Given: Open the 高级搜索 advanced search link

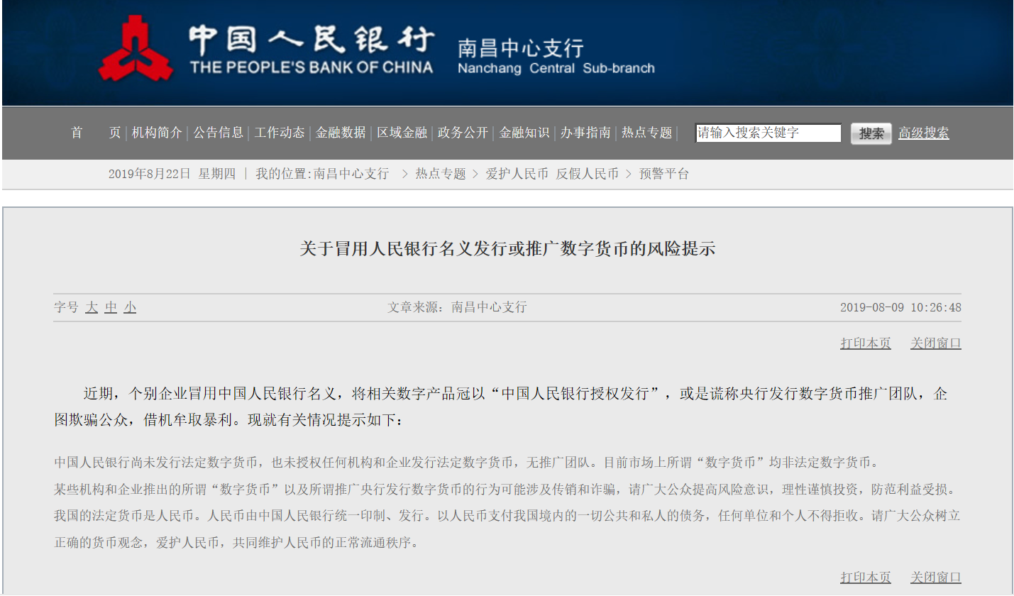Looking at the screenshot, I should pos(923,133).
